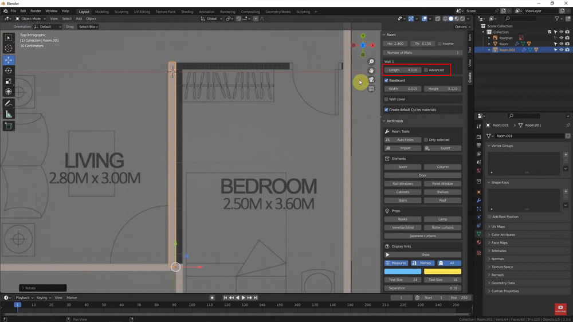Open the Material properties tab icon

coord(478,242)
